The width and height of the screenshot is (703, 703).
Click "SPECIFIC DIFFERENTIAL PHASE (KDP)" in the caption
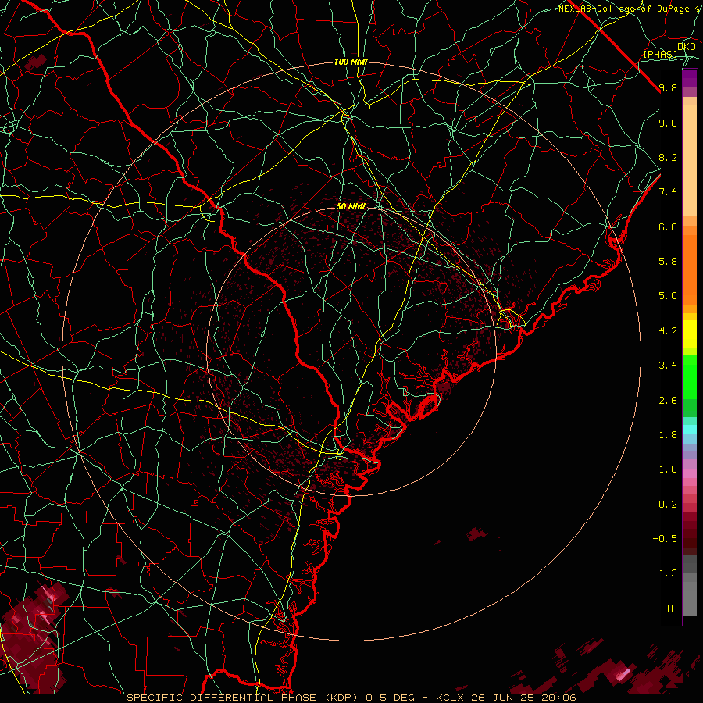click(x=244, y=698)
